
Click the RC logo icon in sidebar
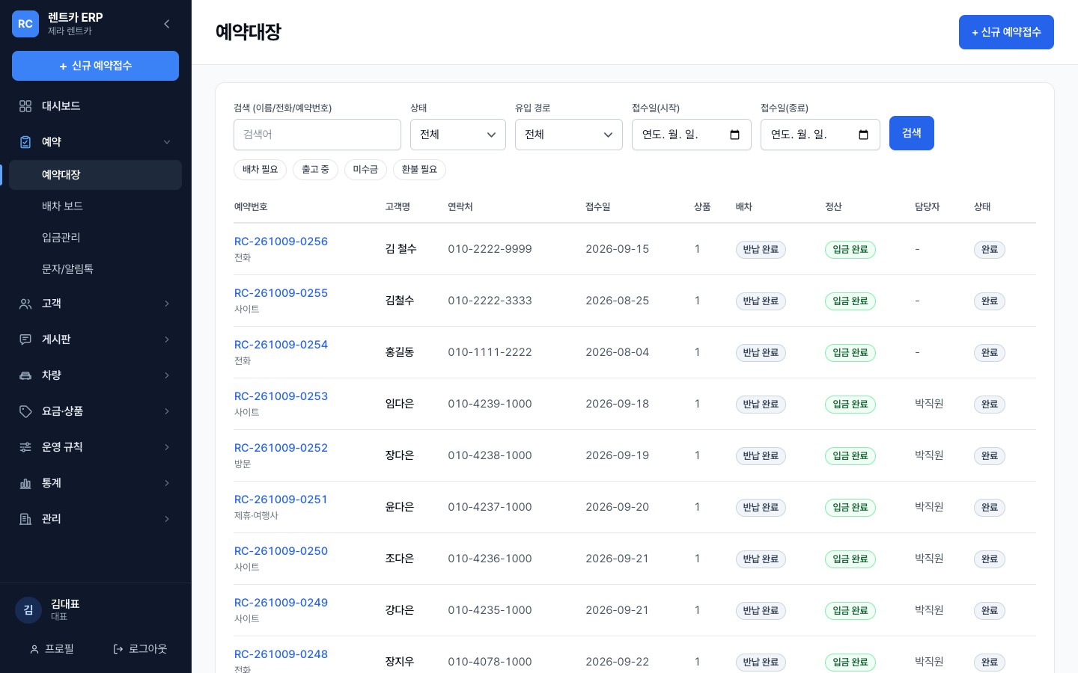[x=25, y=24]
